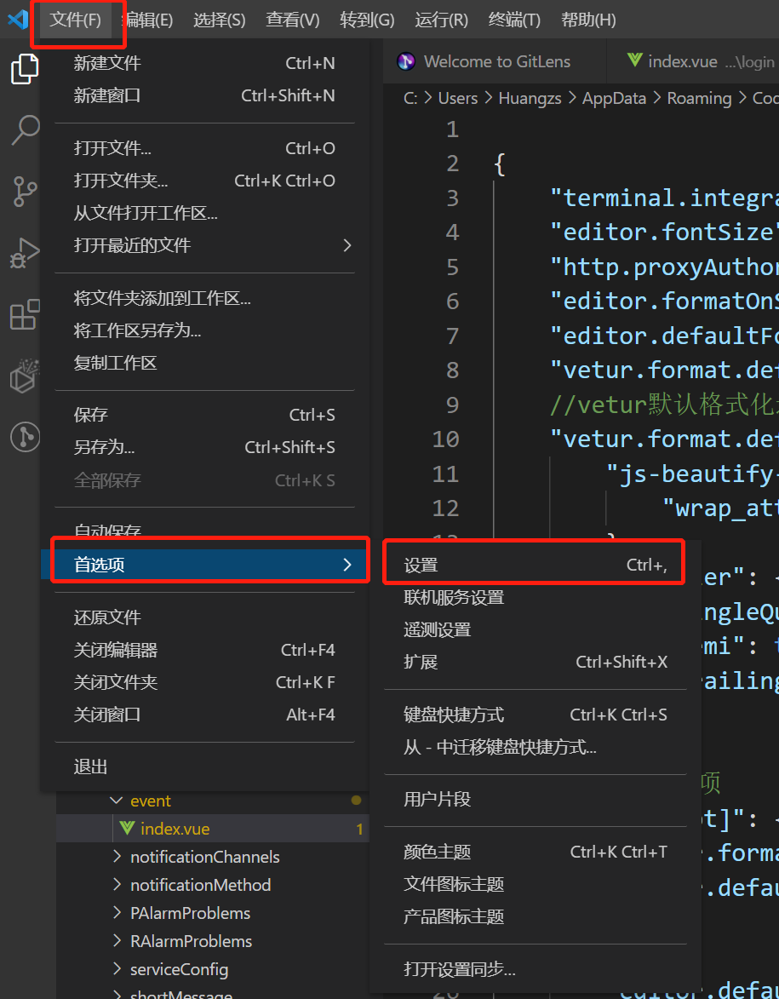Open the 终端(T) menu
The width and height of the screenshot is (779, 999).
point(514,20)
